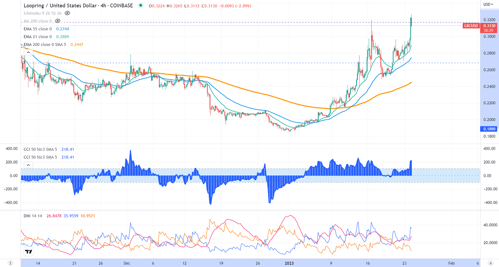Viewport: 499px width, 267px height.
Task: Collapse the main chart indicator legend
Action: [28, 52]
